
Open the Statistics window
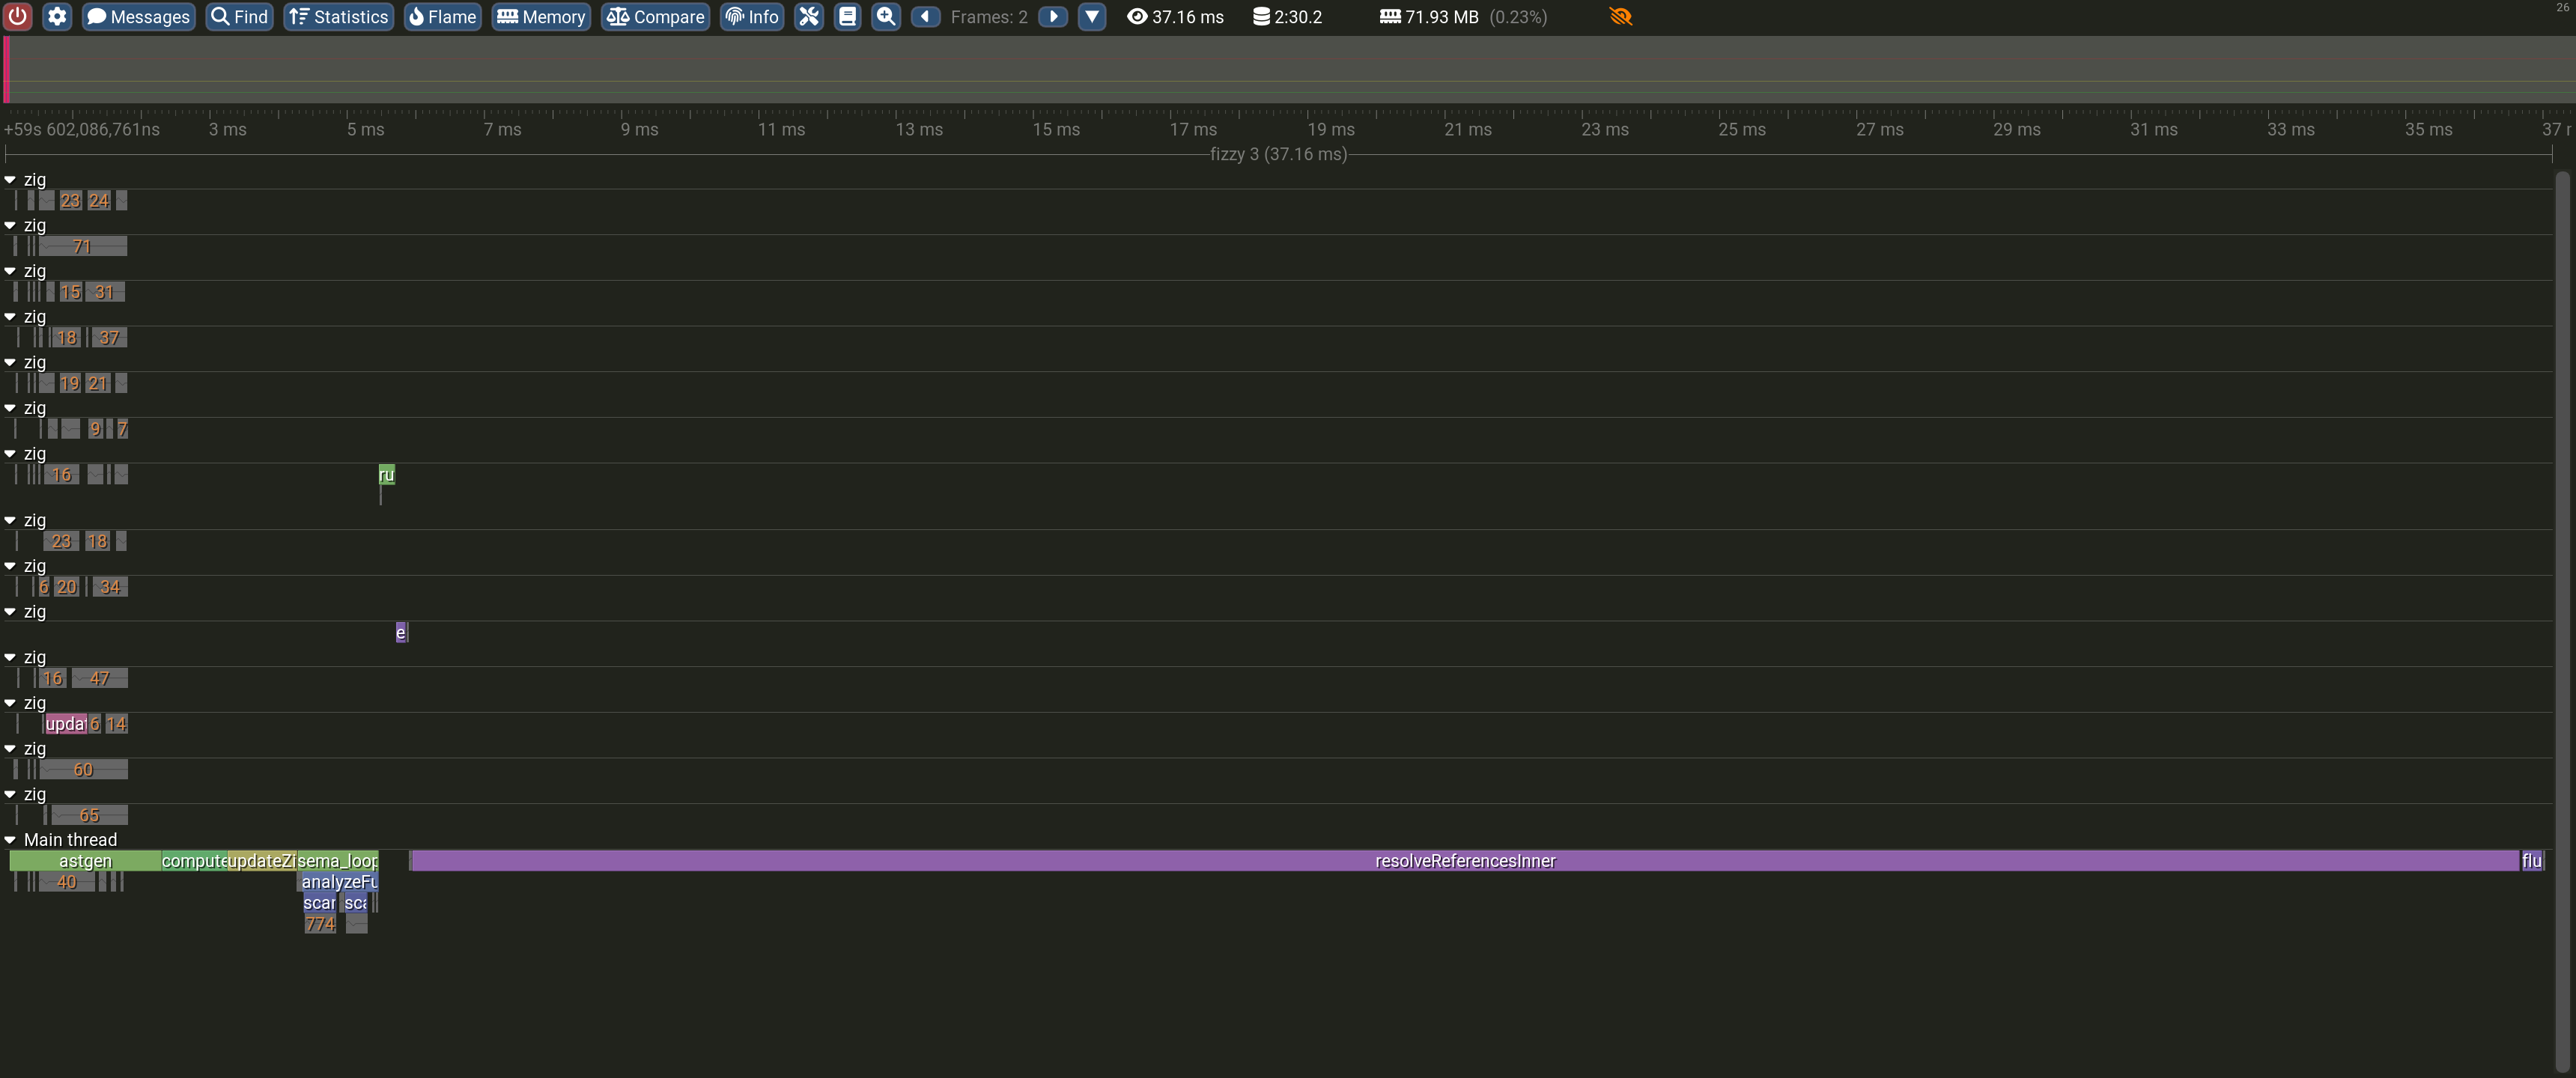point(338,17)
